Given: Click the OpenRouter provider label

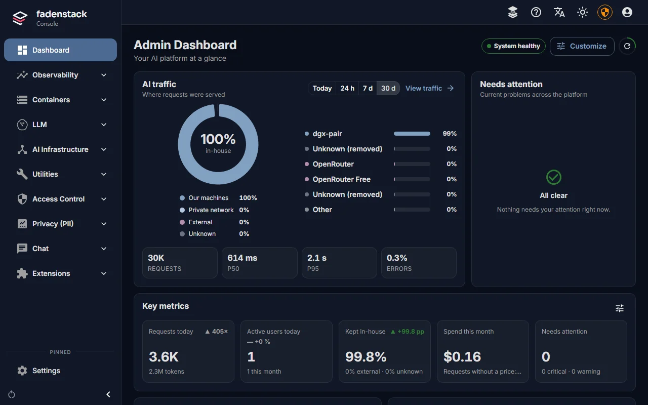Looking at the screenshot, I should tap(333, 164).
